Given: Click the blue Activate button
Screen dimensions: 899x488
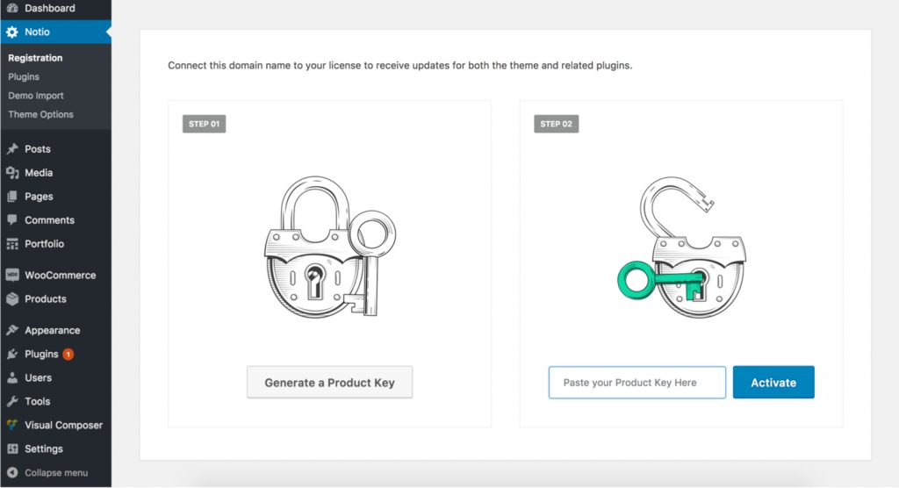Looking at the screenshot, I should [773, 383].
